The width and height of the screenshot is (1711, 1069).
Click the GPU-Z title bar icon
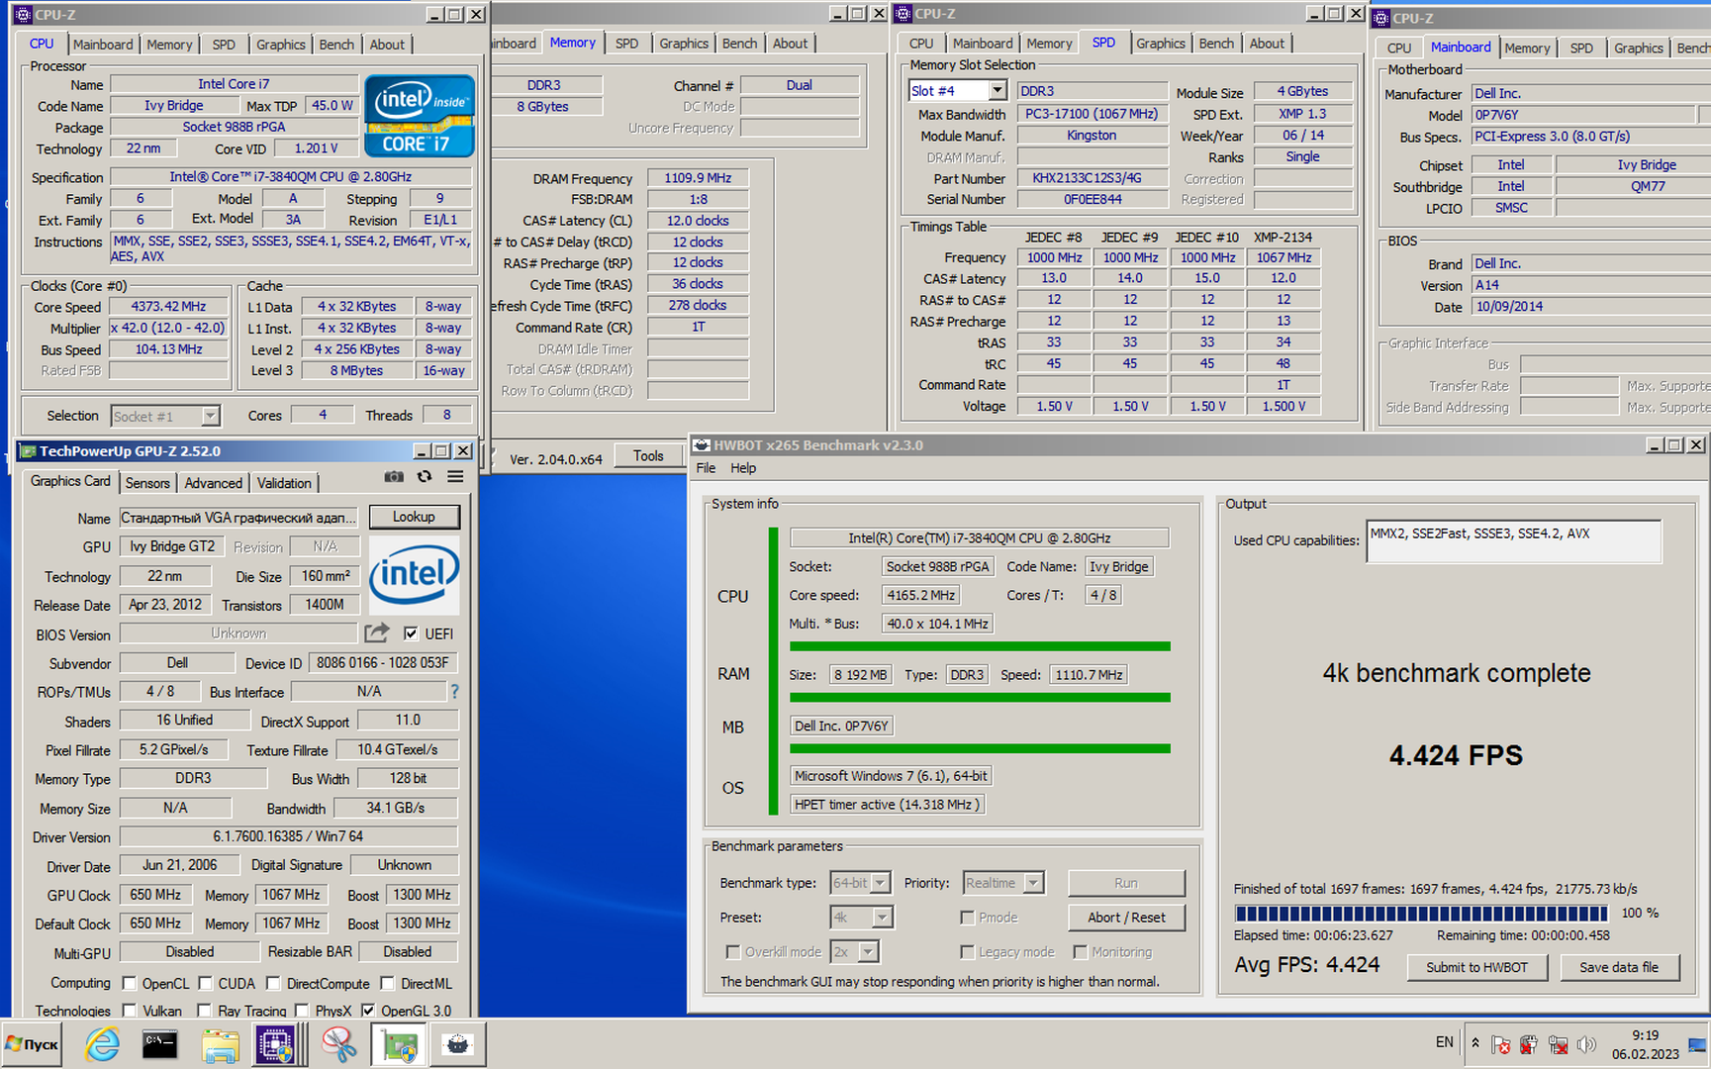point(28,451)
